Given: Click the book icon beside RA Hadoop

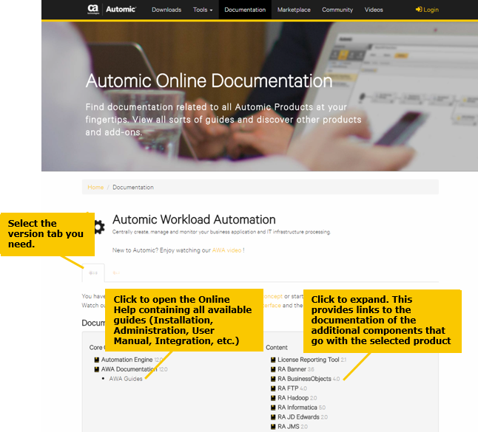Looking at the screenshot, I should 274,398.
